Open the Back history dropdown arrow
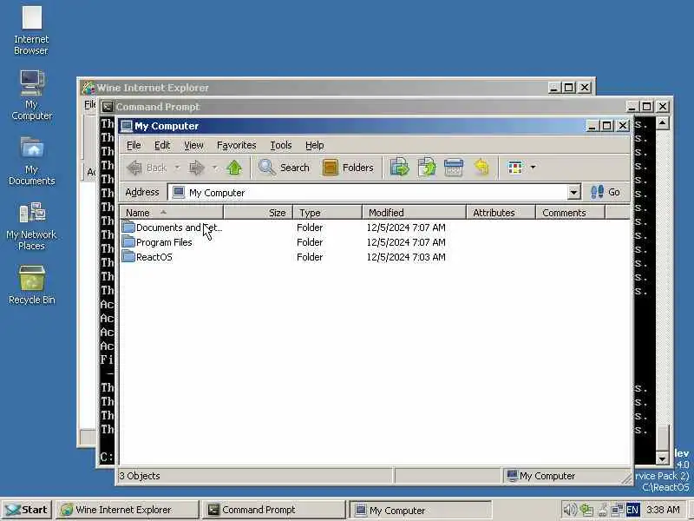The width and height of the screenshot is (694, 521). point(177,168)
